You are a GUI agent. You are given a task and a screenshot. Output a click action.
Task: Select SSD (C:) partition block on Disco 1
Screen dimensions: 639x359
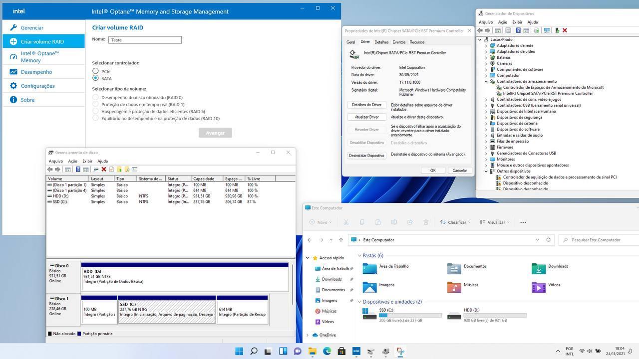click(167, 310)
